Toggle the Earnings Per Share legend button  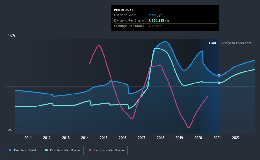[x=106, y=151]
